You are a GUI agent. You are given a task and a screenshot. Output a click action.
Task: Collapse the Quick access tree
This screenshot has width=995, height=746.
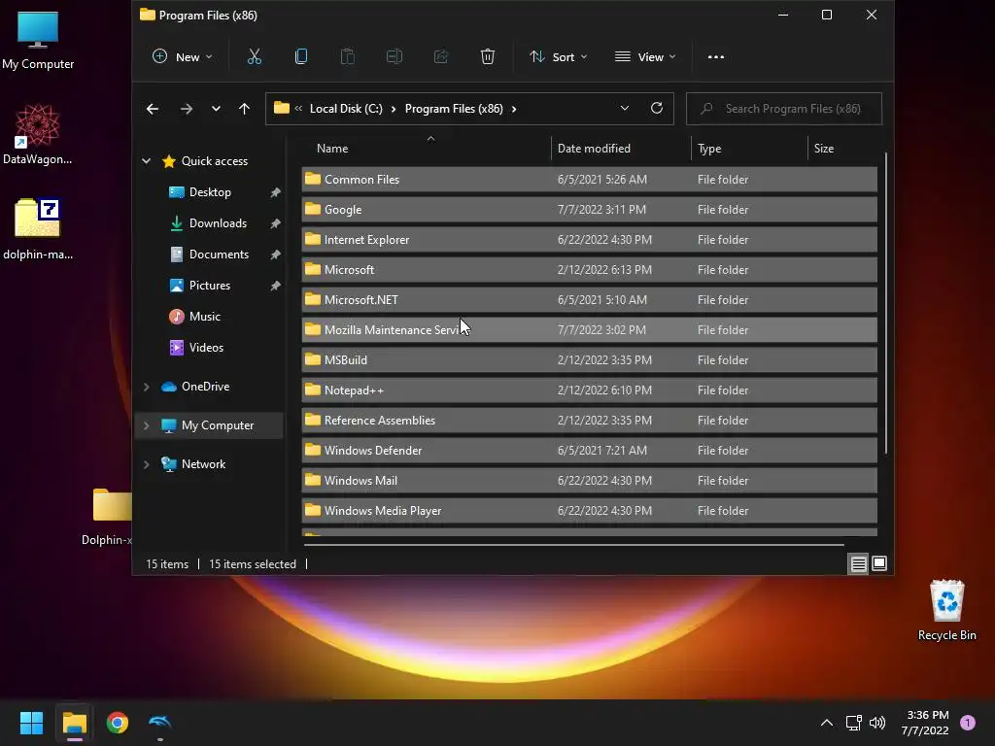coord(147,161)
